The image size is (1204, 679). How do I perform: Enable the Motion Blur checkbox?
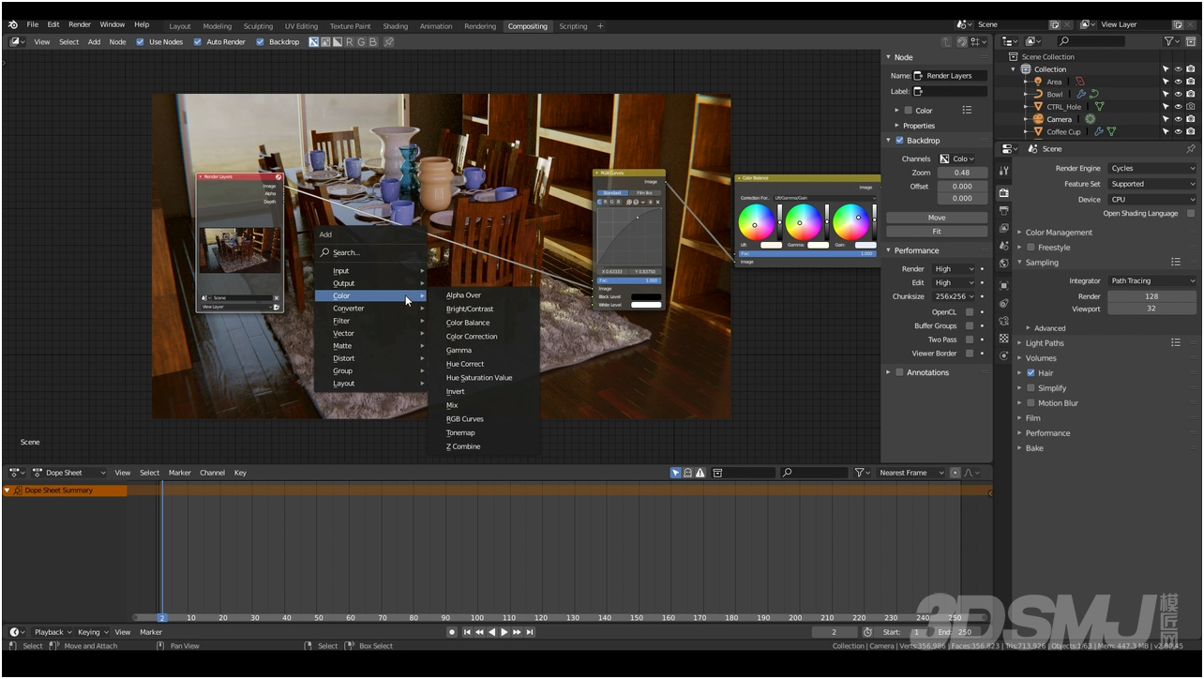click(1031, 403)
